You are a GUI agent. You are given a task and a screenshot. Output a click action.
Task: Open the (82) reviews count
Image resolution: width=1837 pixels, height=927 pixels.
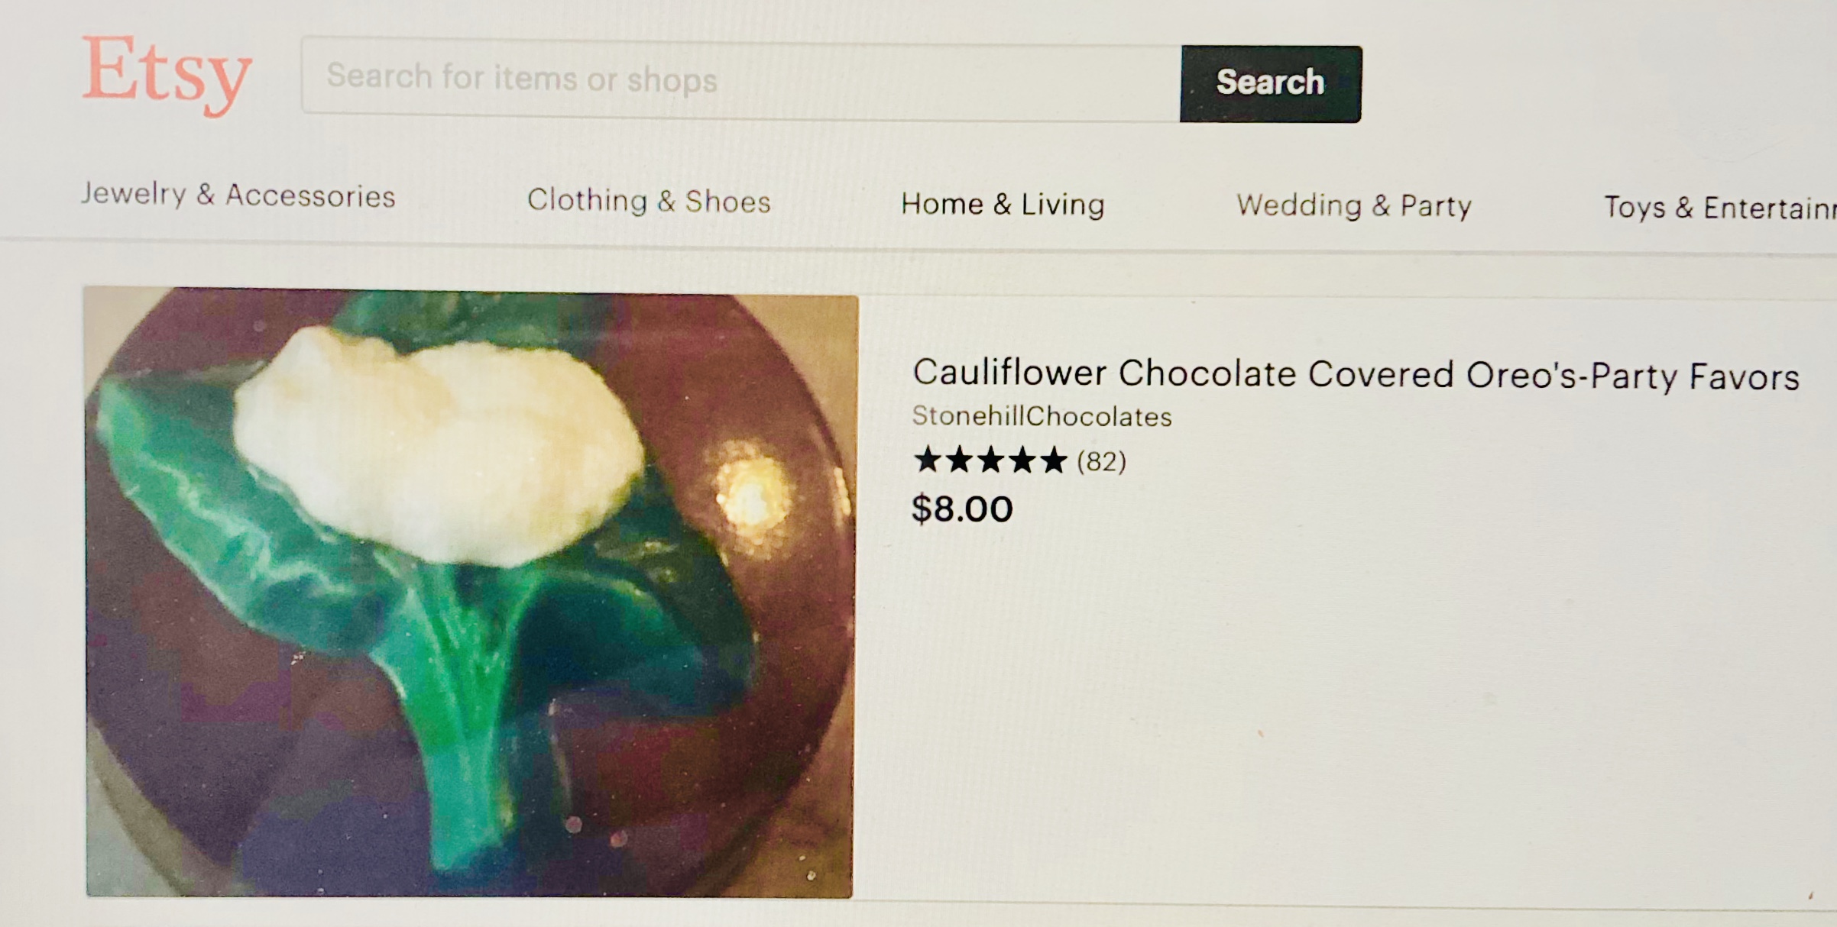tap(1101, 461)
